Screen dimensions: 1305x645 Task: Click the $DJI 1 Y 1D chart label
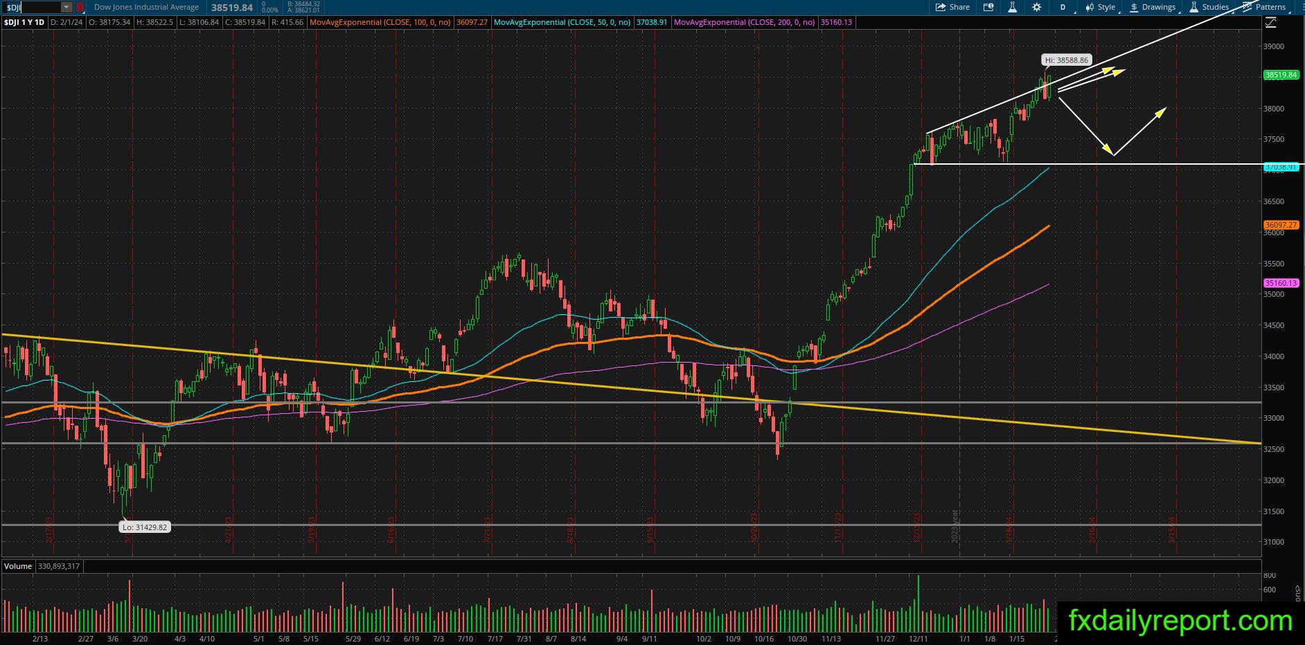(x=24, y=22)
